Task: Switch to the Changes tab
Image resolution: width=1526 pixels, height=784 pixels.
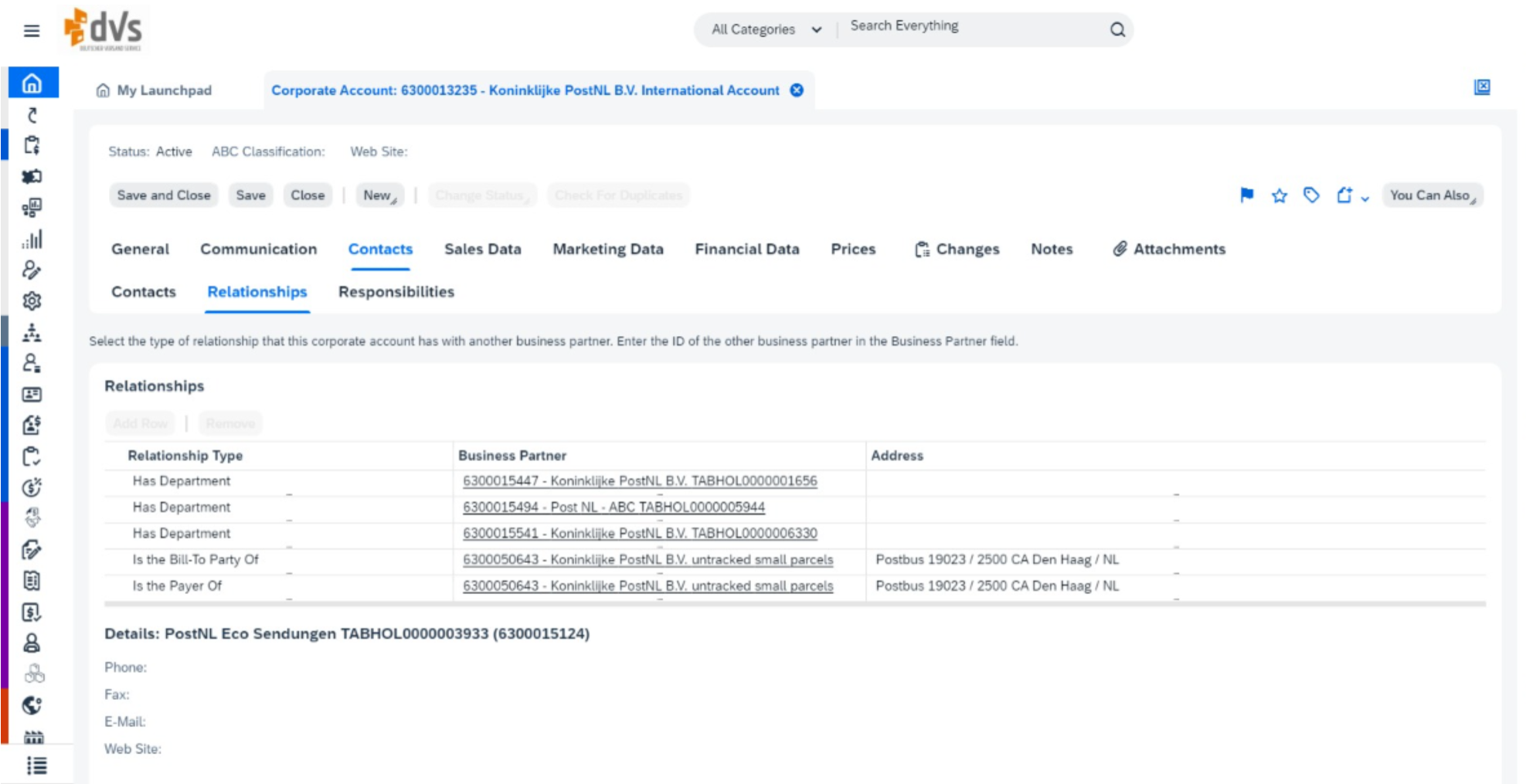Action: coord(957,249)
